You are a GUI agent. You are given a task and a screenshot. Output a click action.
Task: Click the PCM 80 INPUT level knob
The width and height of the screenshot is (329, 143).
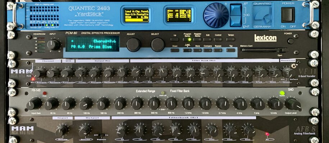tap(54, 45)
